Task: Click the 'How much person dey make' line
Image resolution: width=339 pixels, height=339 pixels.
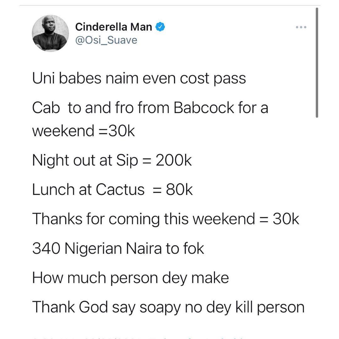Action: 130,277
